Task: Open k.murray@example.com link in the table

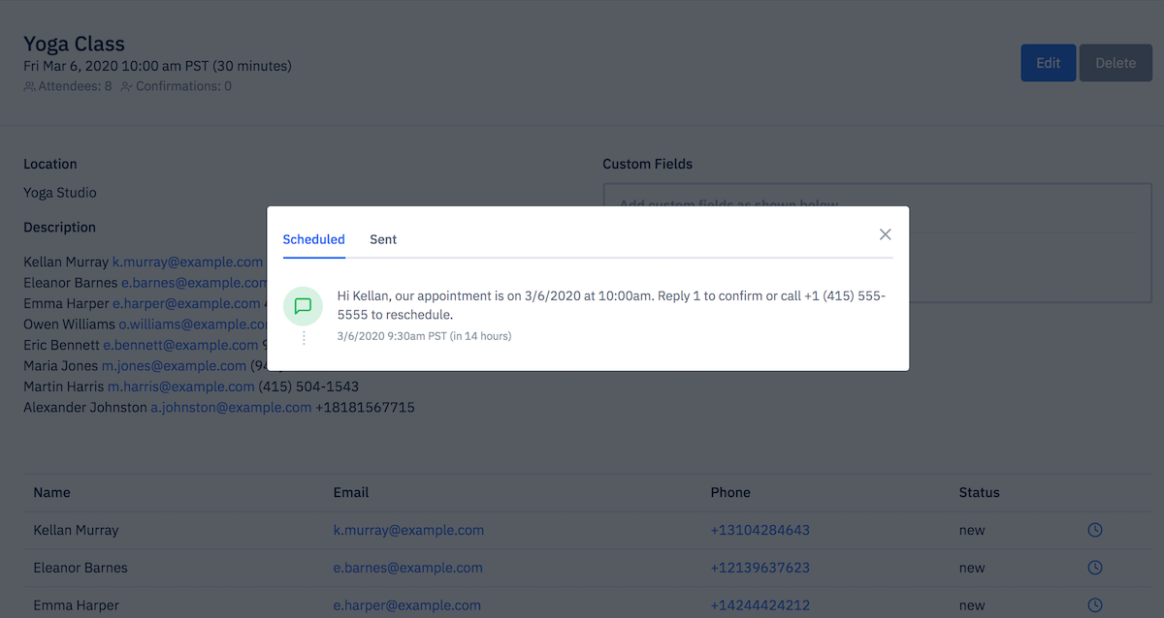Action: pos(408,530)
